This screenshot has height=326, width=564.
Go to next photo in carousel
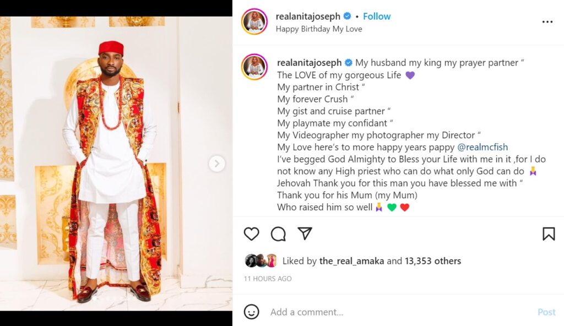coord(217,164)
